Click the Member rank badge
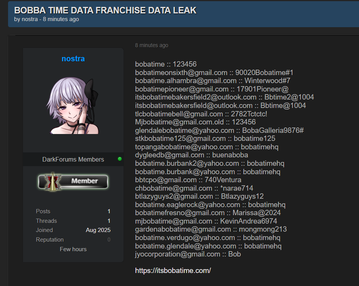 point(73,181)
